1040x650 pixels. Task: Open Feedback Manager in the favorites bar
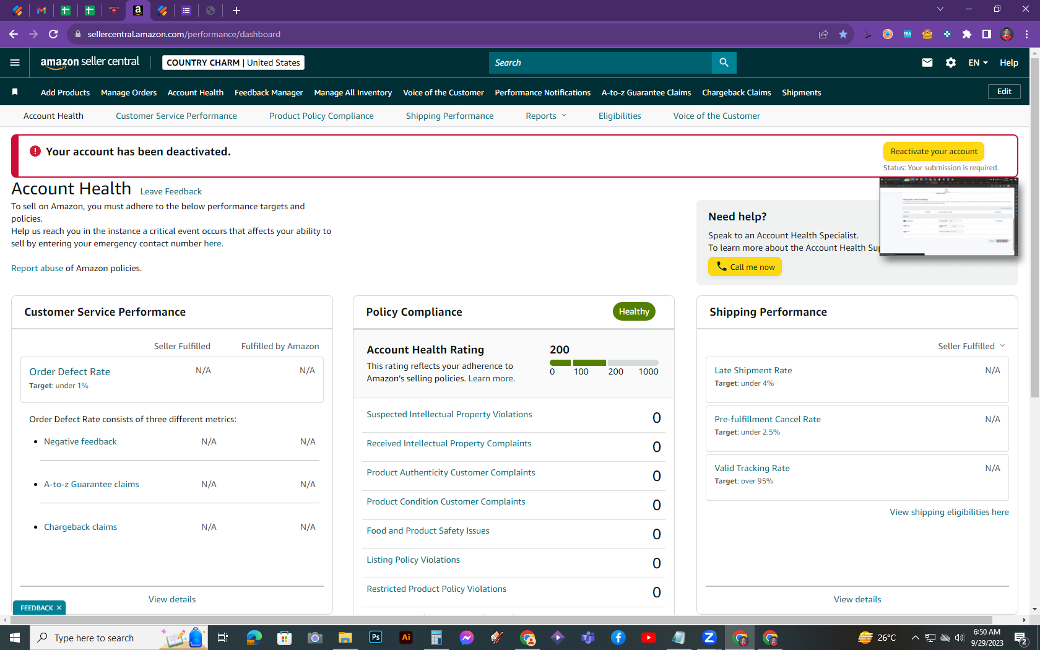[269, 92]
